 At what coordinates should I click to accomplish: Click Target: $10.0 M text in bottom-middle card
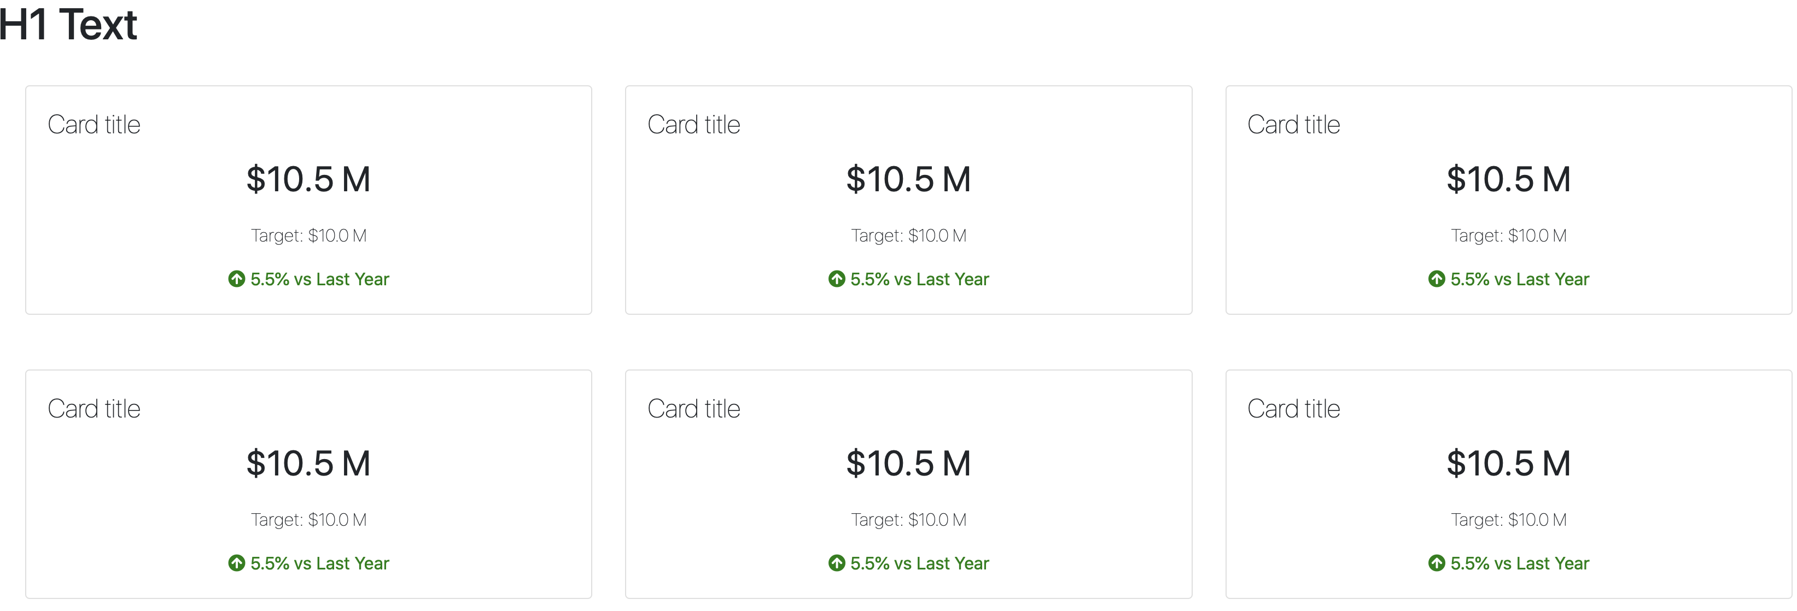(x=909, y=520)
